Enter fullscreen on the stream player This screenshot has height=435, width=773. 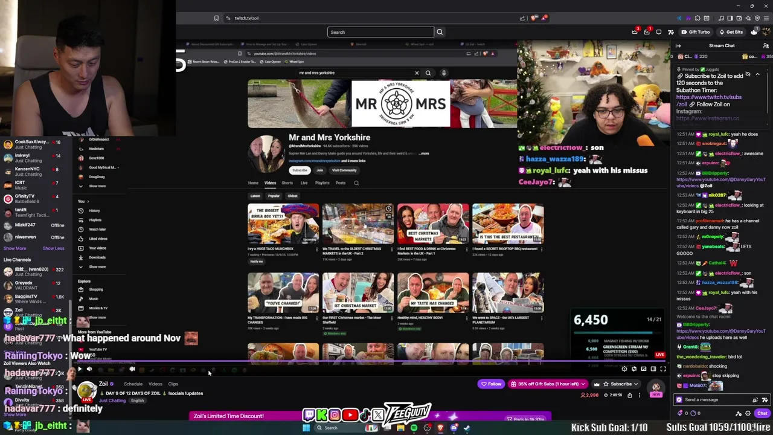pyautogui.click(x=662, y=369)
